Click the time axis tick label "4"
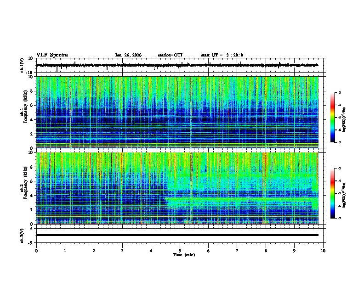 [x=151, y=251]
